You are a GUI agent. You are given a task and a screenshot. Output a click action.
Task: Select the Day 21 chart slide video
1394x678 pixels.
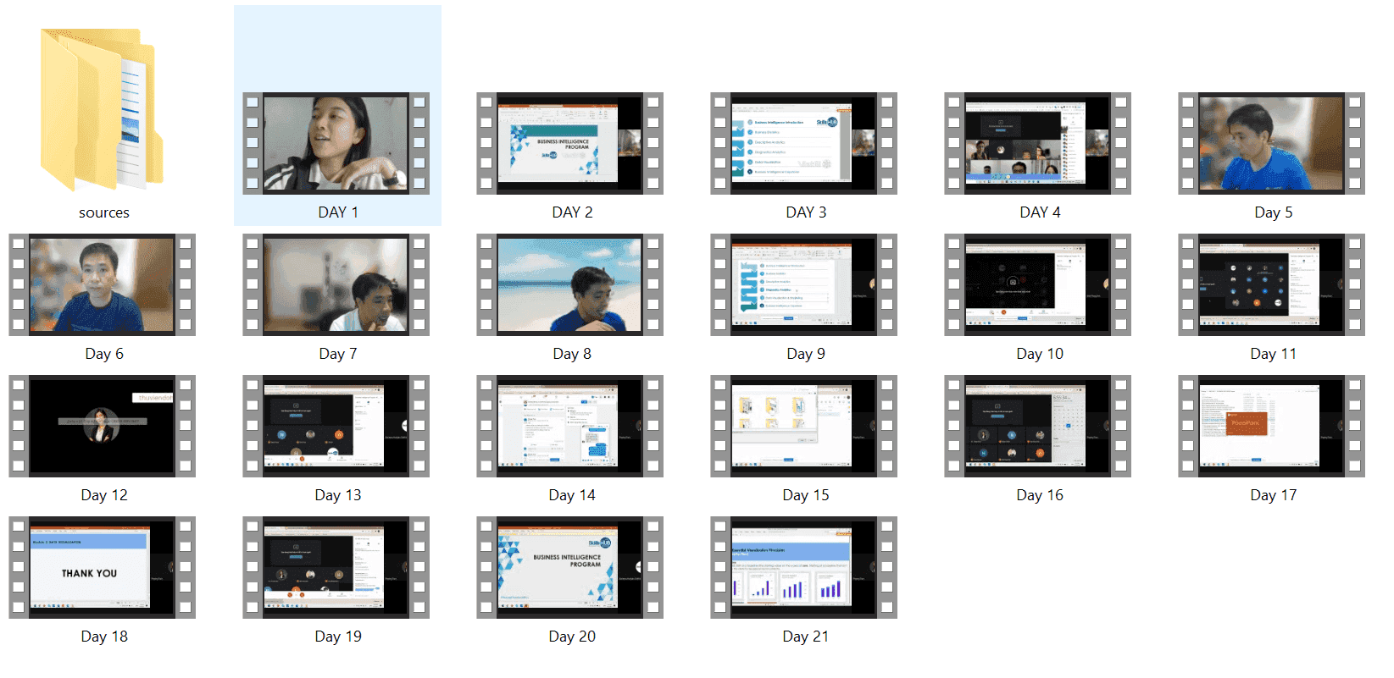point(804,567)
